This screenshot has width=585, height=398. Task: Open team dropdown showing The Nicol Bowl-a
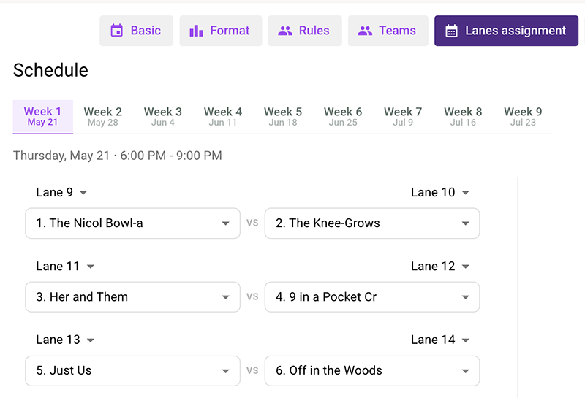click(x=133, y=223)
